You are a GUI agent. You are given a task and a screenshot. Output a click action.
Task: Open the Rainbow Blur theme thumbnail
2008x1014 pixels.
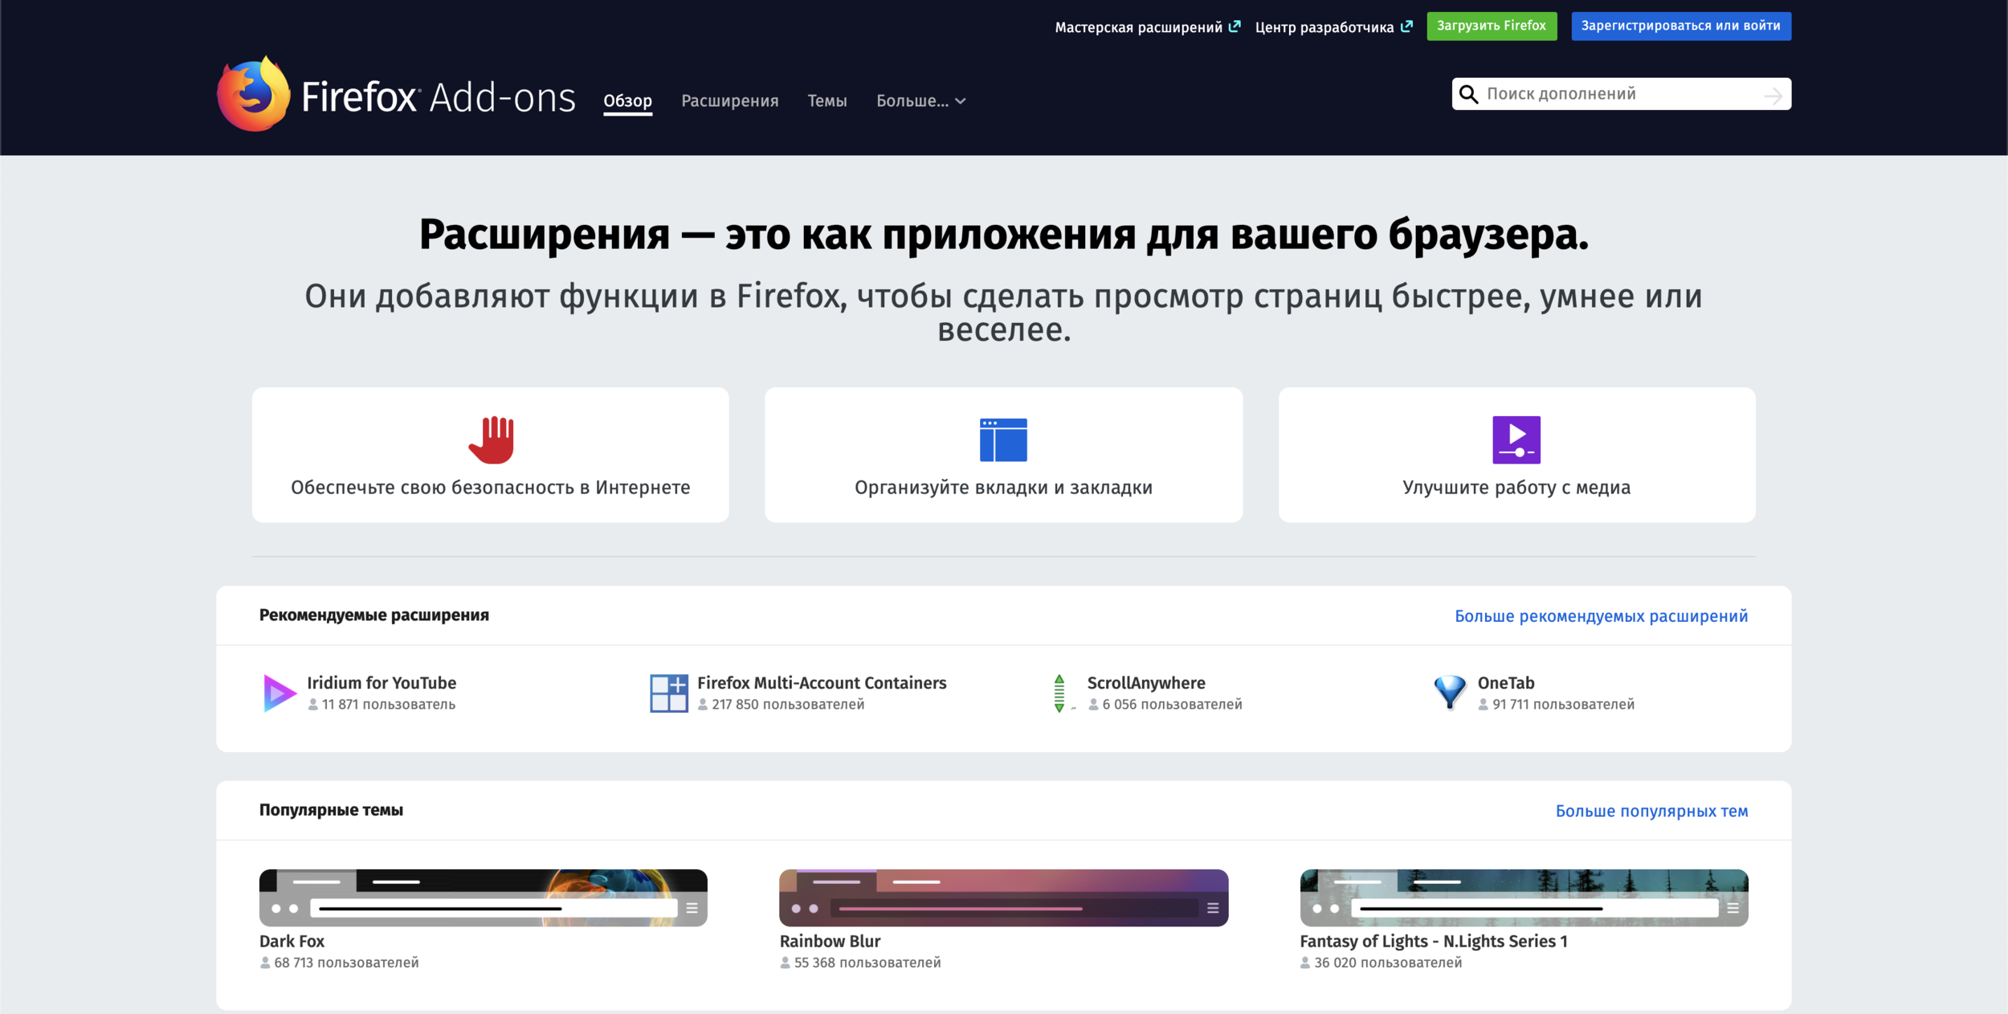point(1003,897)
